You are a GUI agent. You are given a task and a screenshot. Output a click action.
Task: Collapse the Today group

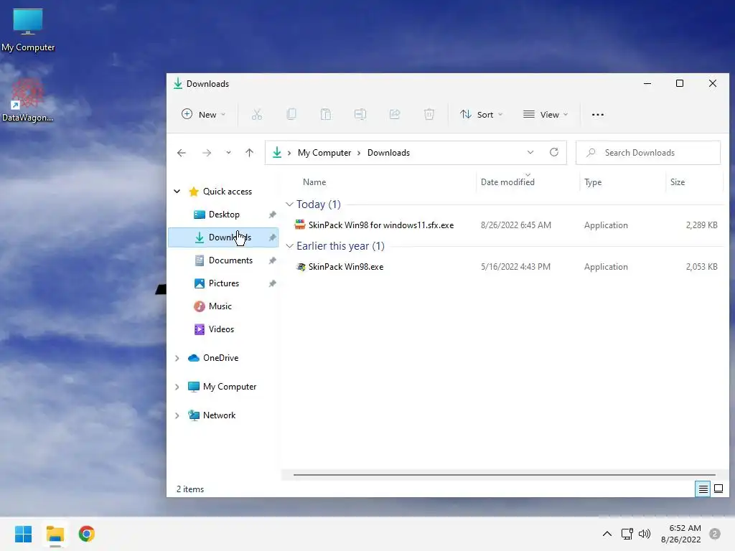290,204
